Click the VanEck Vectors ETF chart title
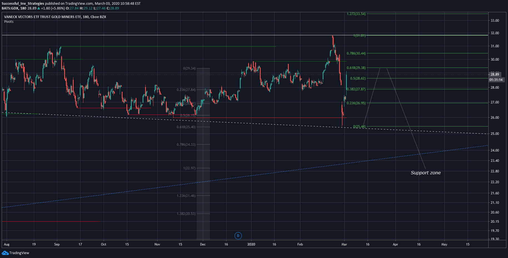The height and width of the screenshot is (258, 508). tap(55, 17)
